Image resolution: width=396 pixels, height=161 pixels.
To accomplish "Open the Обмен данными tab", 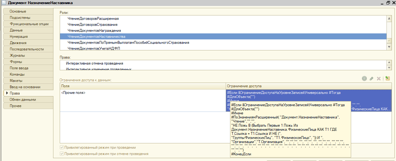I will [x=28, y=100].
